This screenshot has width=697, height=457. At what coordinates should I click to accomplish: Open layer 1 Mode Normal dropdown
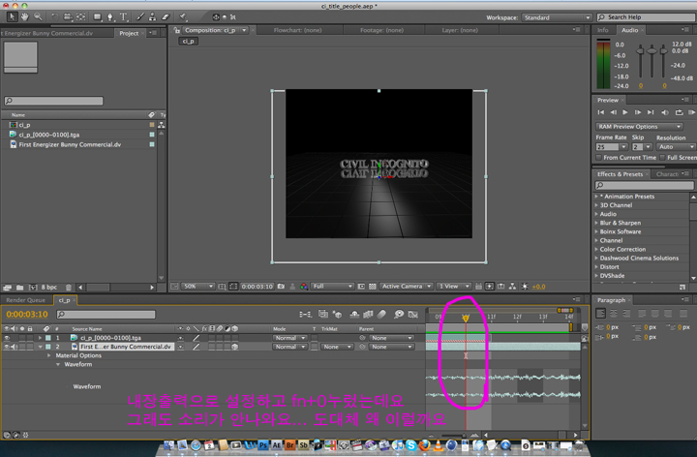click(x=289, y=338)
